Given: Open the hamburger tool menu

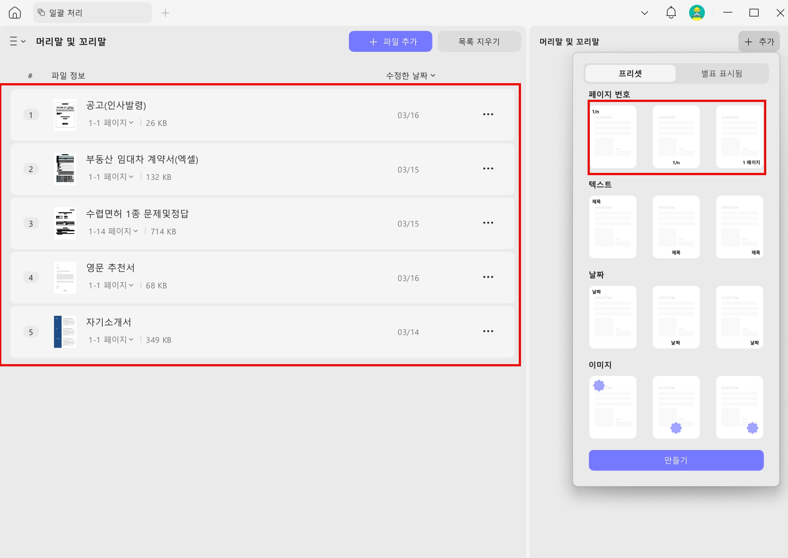Looking at the screenshot, I should pyautogui.click(x=17, y=41).
